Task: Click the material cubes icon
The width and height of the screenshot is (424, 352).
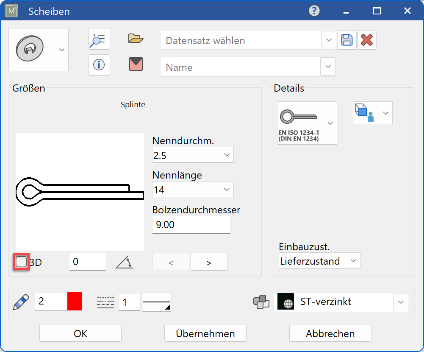Action: coord(261,302)
